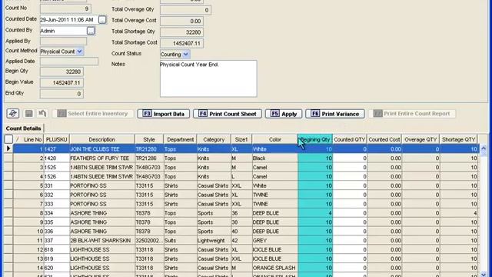Click PLU/SKU cell 333
Viewport: 492px width, 277px height.
(x=56, y=203)
